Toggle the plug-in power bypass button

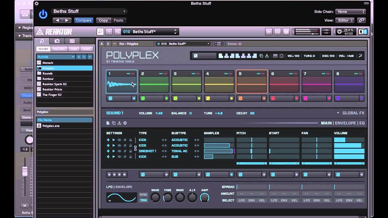43,14
